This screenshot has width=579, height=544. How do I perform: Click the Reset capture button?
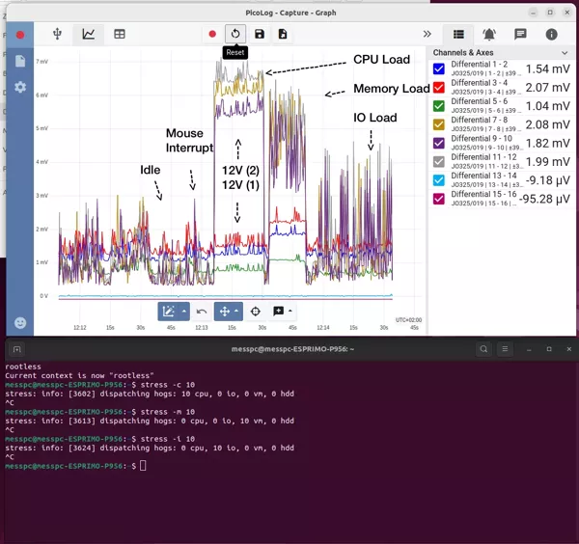(x=235, y=34)
